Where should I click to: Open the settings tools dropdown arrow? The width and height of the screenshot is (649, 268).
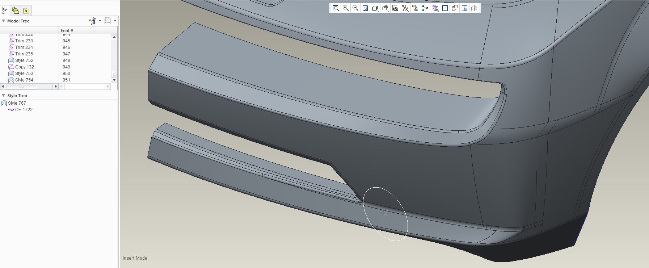(x=100, y=21)
